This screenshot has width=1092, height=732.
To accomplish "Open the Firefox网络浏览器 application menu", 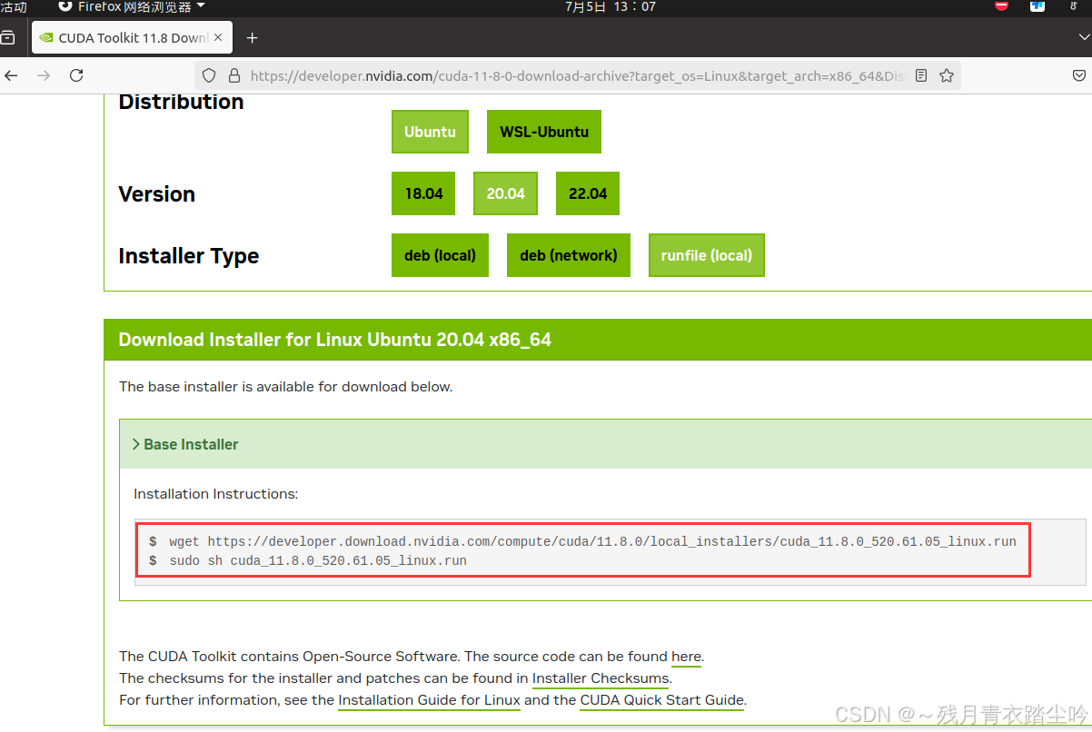I will [132, 6].
